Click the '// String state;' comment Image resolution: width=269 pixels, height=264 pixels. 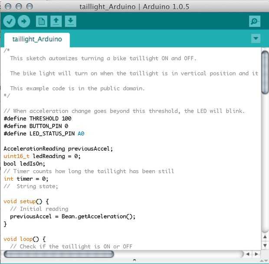click(x=31, y=186)
